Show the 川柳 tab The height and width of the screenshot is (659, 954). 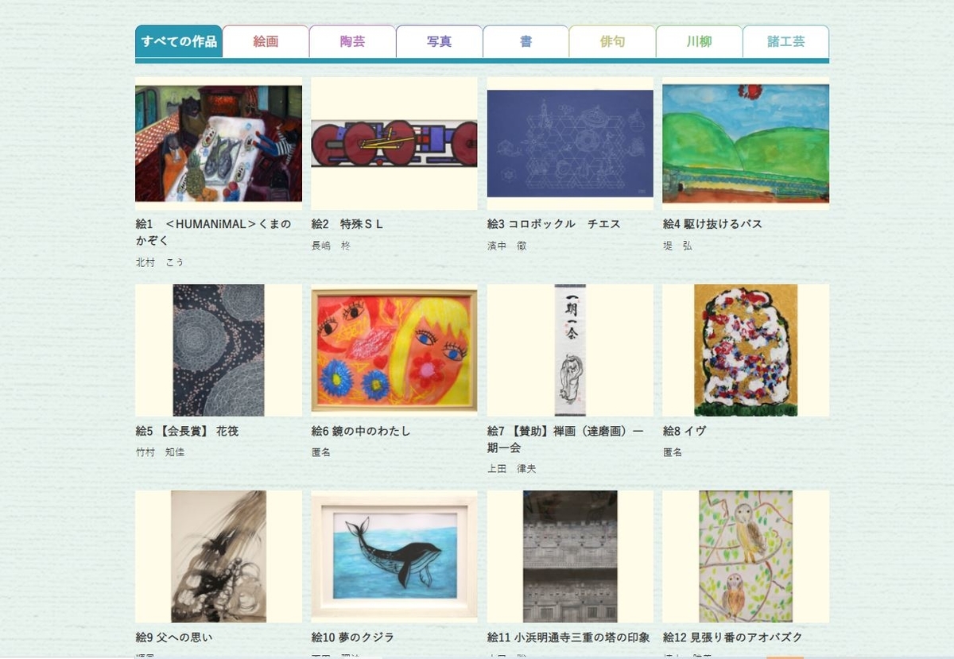coord(699,41)
